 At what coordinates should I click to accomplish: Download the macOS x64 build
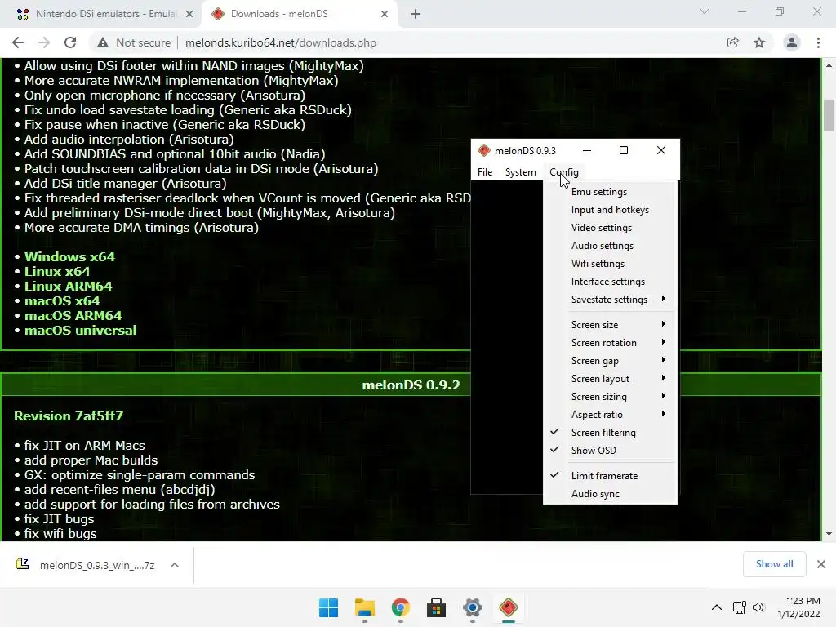click(62, 301)
